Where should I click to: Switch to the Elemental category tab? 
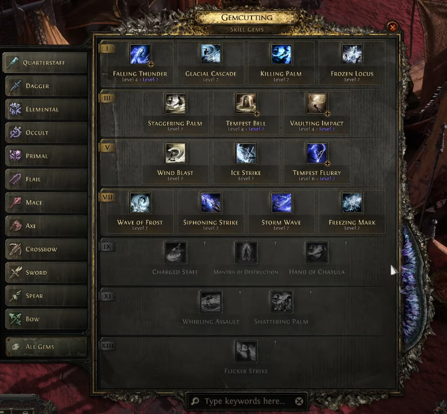point(46,109)
